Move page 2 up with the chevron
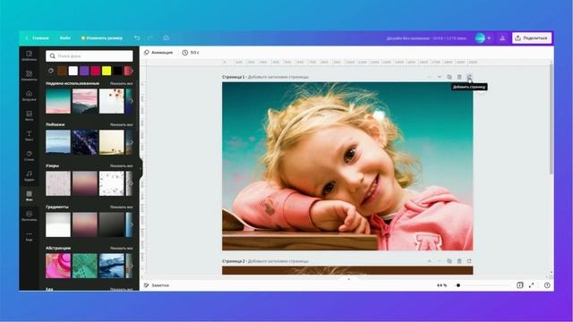The width and height of the screenshot is (573, 322). coord(430,261)
